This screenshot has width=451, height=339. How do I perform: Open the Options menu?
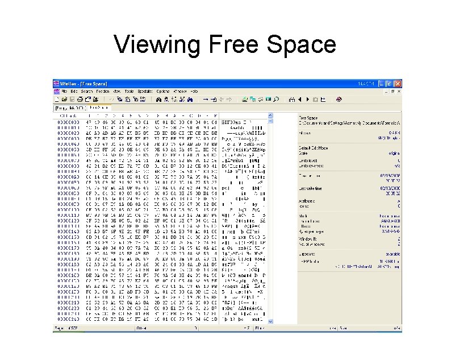coord(163,92)
